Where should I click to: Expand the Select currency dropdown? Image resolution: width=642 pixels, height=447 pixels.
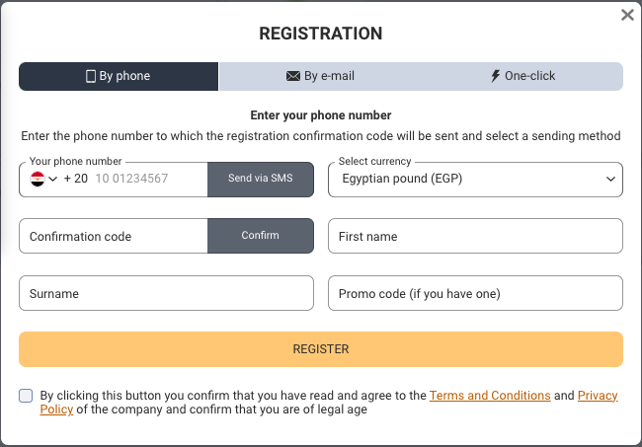607,179
